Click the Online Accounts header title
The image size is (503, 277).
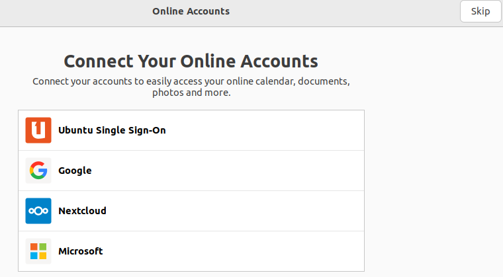point(191,11)
